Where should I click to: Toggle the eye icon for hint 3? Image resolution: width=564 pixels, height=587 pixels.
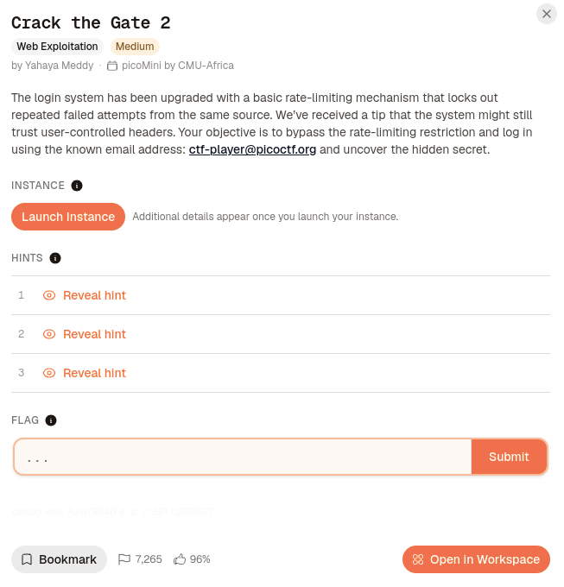tap(49, 373)
